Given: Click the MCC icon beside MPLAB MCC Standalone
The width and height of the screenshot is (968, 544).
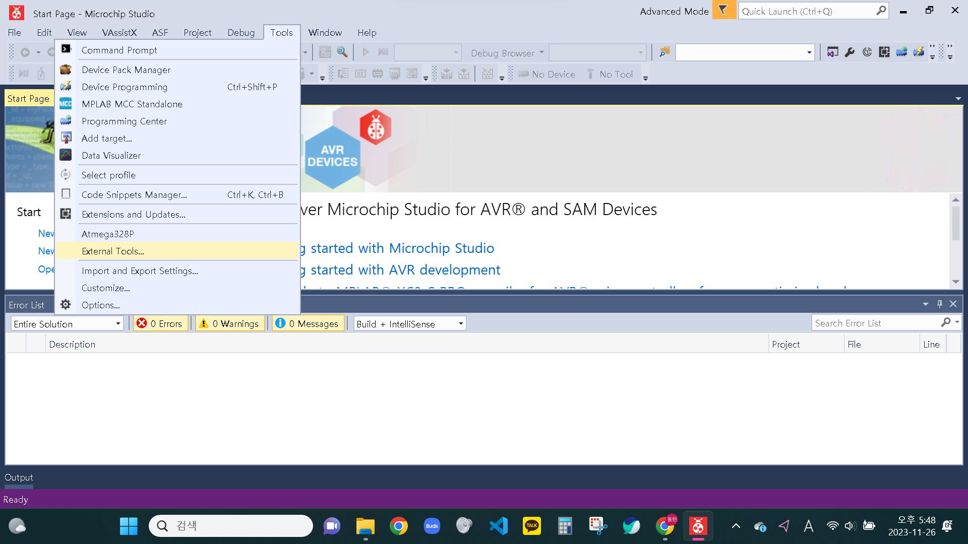Looking at the screenshot, I should click(66, 104).
